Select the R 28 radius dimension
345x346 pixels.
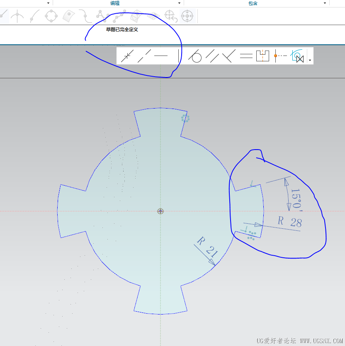coord(289,222)
